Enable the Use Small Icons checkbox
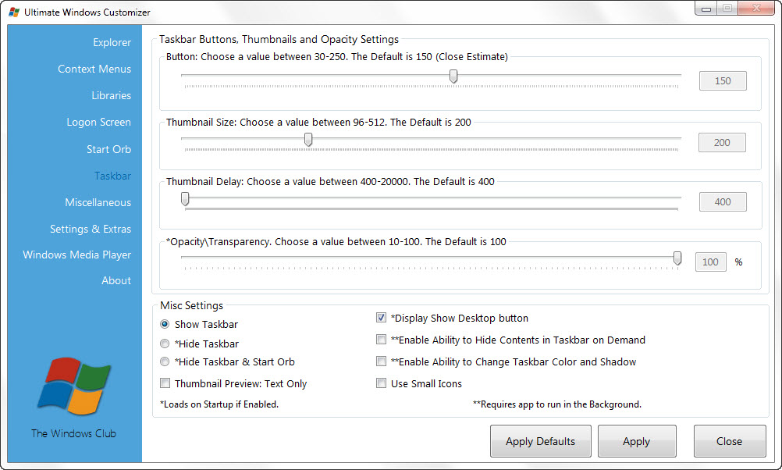 tap(381, 383)
